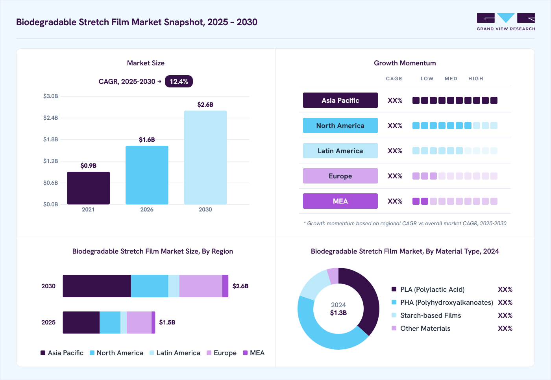Click the Grand View Research logo
551x380 pixels.
(506, 22)
